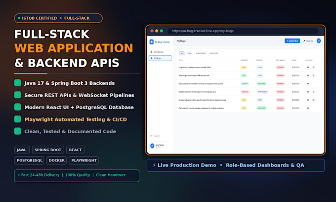Screen dimensions: 336x202
Task: Click Logout in the sidebar
Action: (155, 136)
